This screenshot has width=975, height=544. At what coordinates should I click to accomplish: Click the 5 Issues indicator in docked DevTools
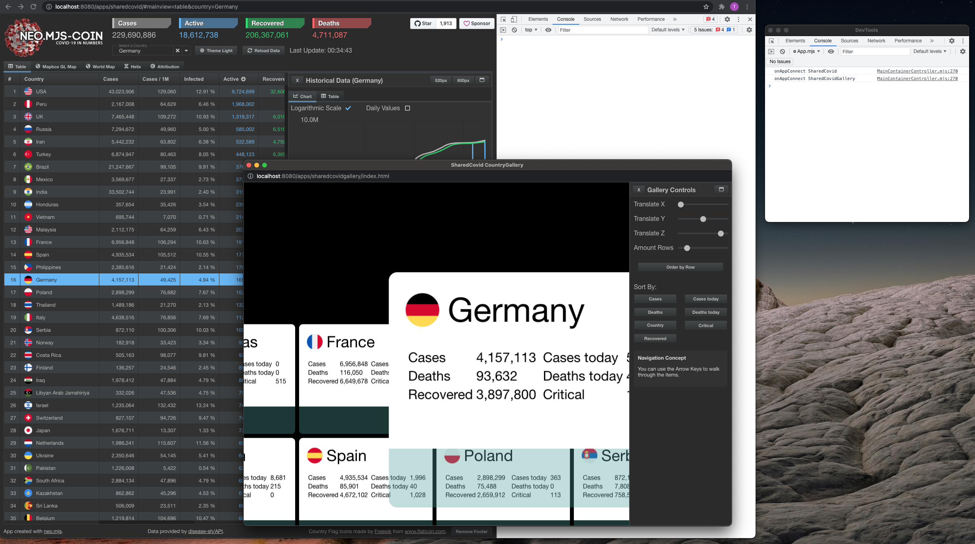tap(714, 30)
